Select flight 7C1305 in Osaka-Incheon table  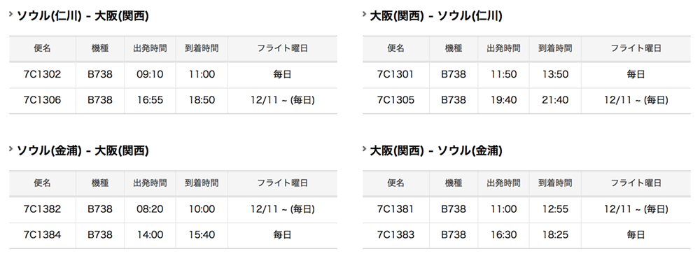526,100
